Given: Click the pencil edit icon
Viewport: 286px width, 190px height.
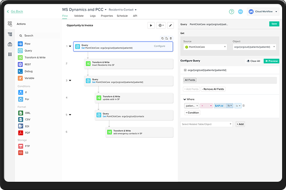Looking at the screenshot, I should coord(170,25).
